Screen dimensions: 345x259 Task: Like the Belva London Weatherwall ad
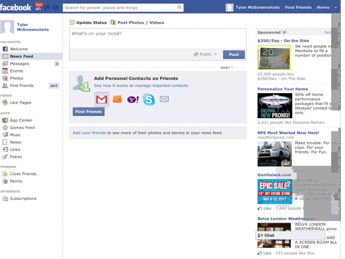coord(265,253)
